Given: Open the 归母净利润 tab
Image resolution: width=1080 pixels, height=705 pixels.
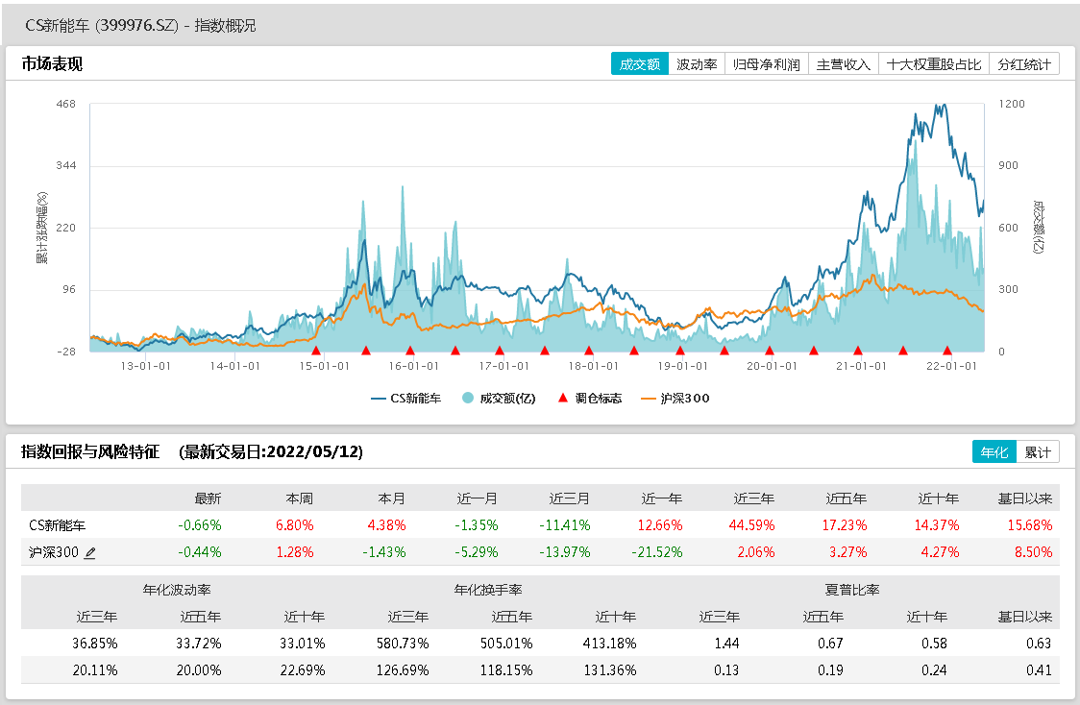Looking at the screenshot, I should click(x=766, y=64).
